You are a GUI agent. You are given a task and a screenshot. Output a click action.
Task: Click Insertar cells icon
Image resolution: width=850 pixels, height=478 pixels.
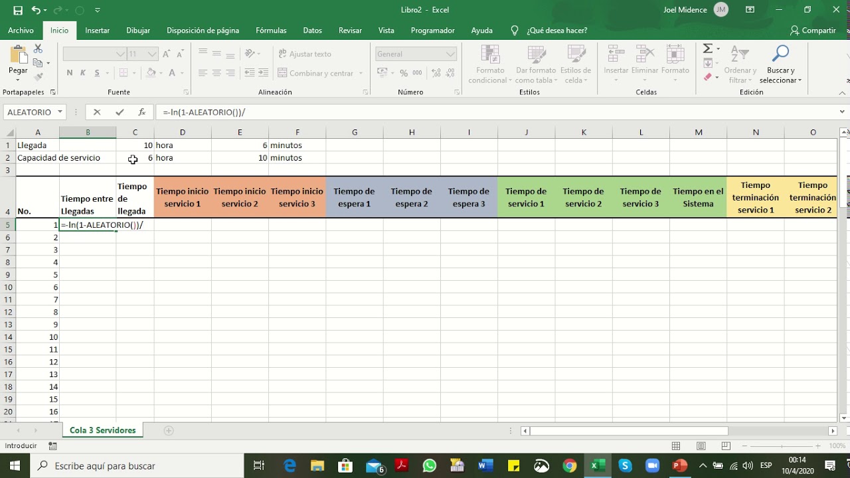click(616, 54)
